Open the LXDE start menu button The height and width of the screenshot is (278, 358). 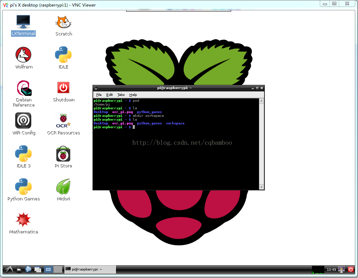click(9, 269)
